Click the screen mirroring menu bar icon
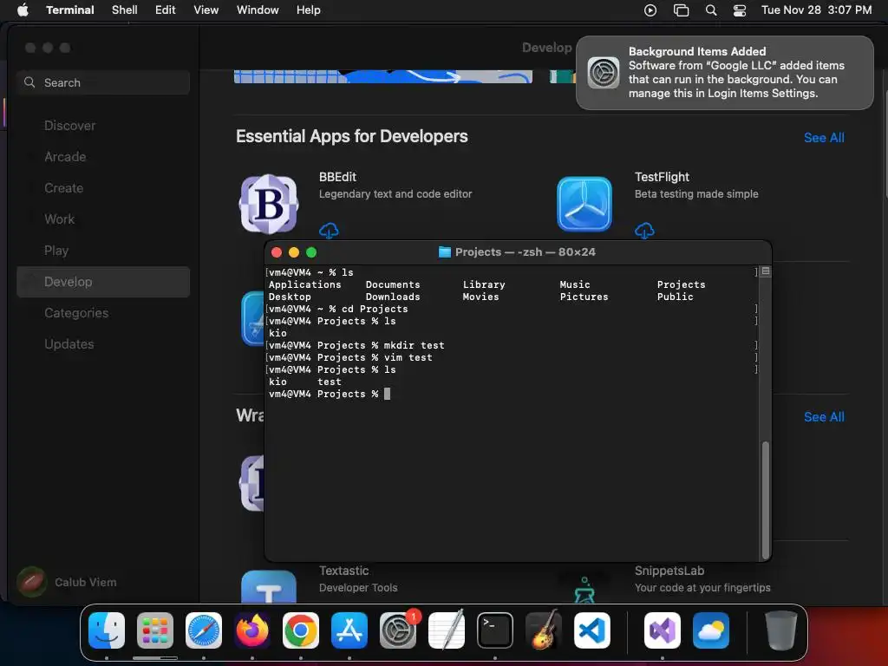This screenshot has height=666, width=888. 681,10
